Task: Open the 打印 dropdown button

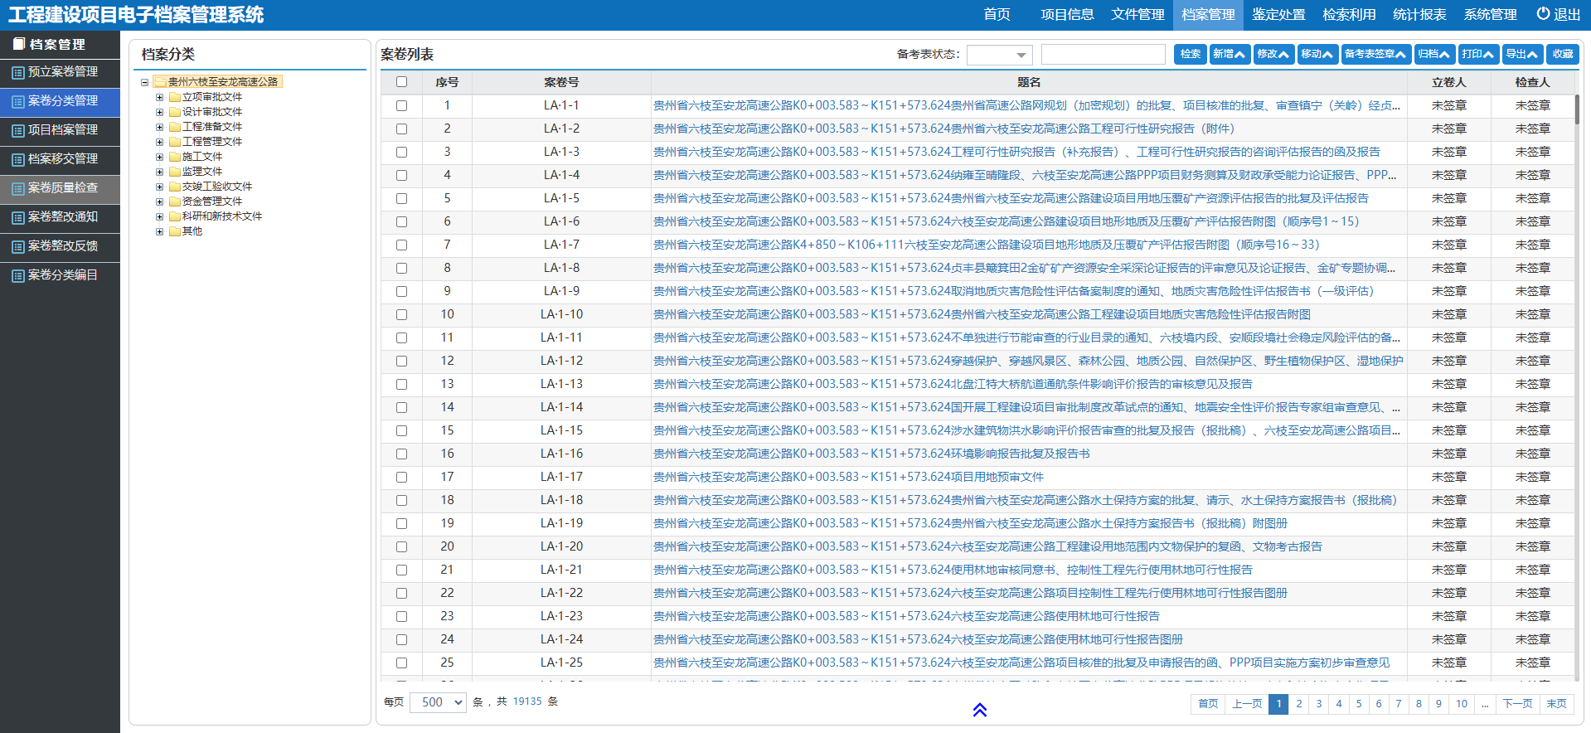Action: pyautogui.click(x=1478, y=54)
